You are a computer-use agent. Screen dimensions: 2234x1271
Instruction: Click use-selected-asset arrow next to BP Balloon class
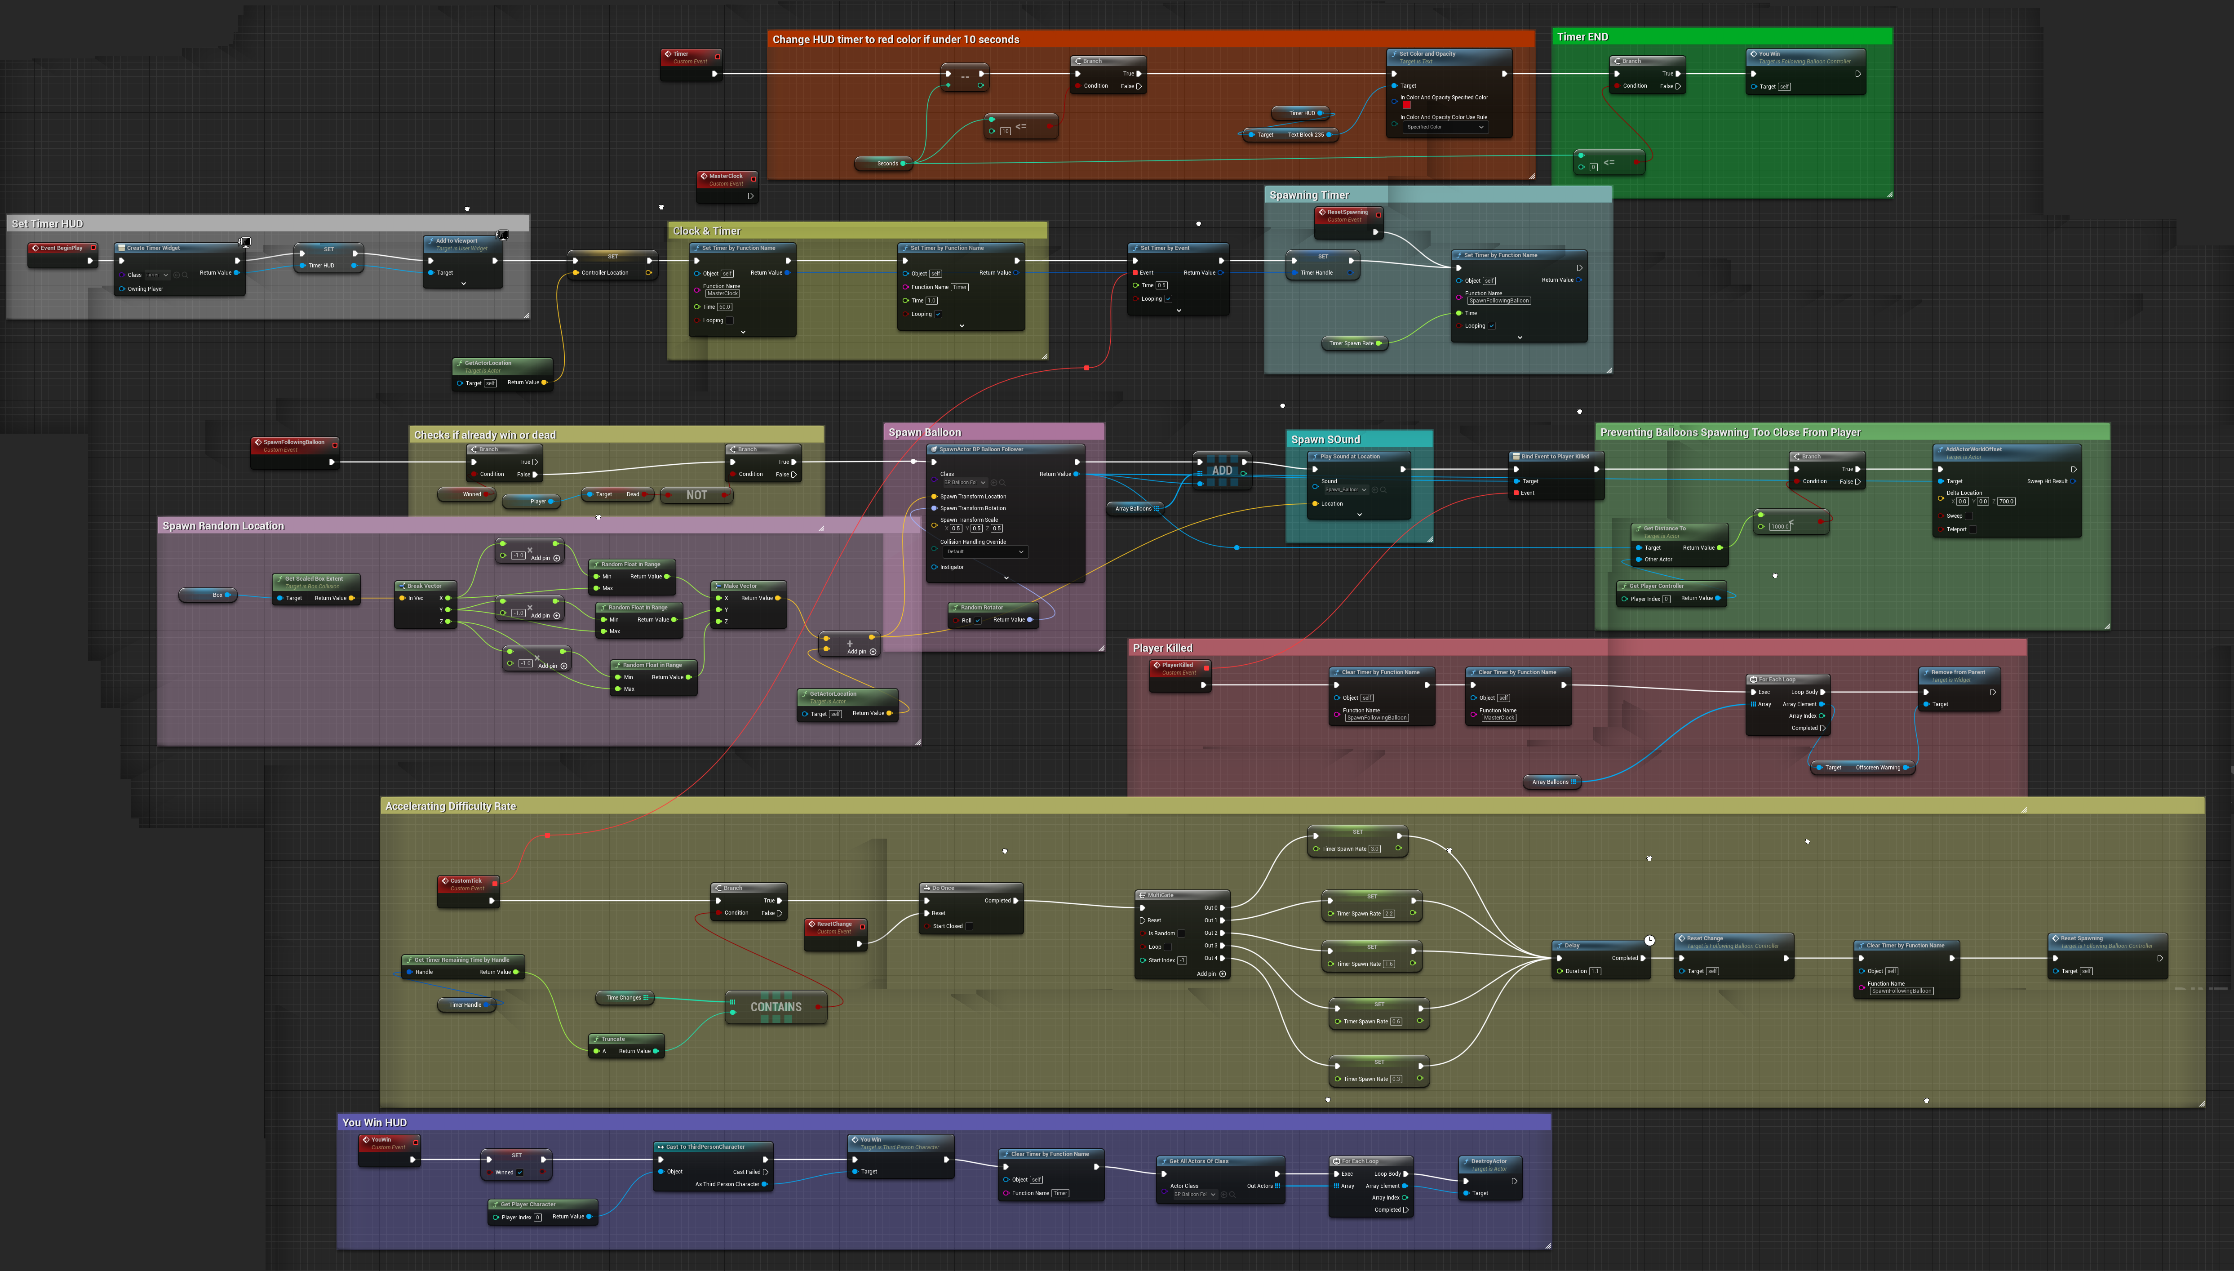pyautogui.click(x=994, y=483)
